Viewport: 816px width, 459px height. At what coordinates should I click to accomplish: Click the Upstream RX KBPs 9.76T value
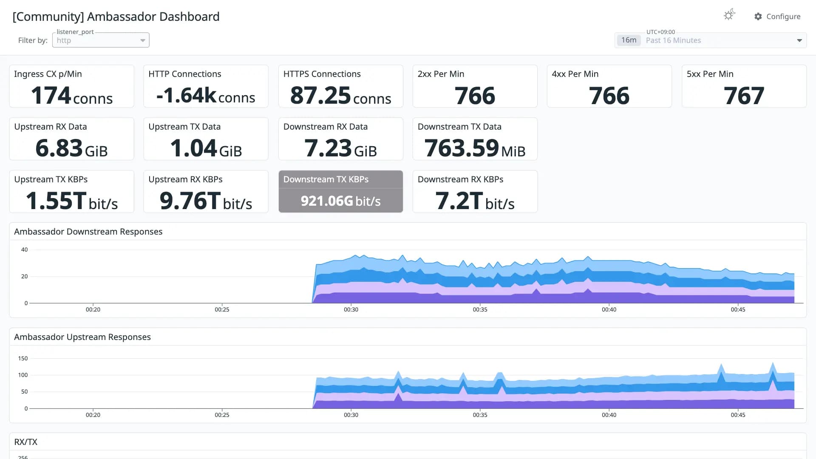pos(206,201)
